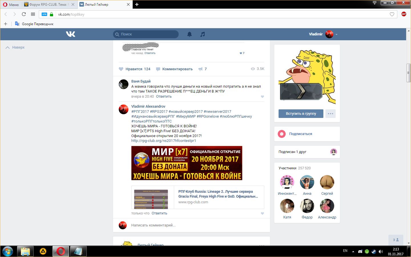Open Vladimir Alexsandrov profile name
The image size is (411, 257).
[x=148, y=107]
